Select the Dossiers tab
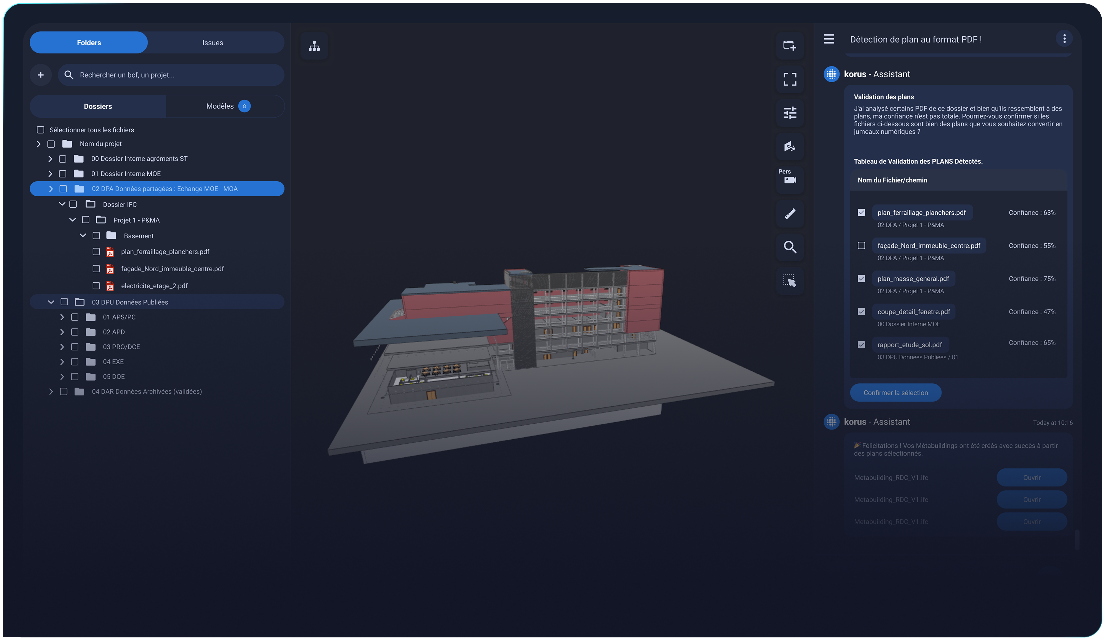 tap(98, 106)
